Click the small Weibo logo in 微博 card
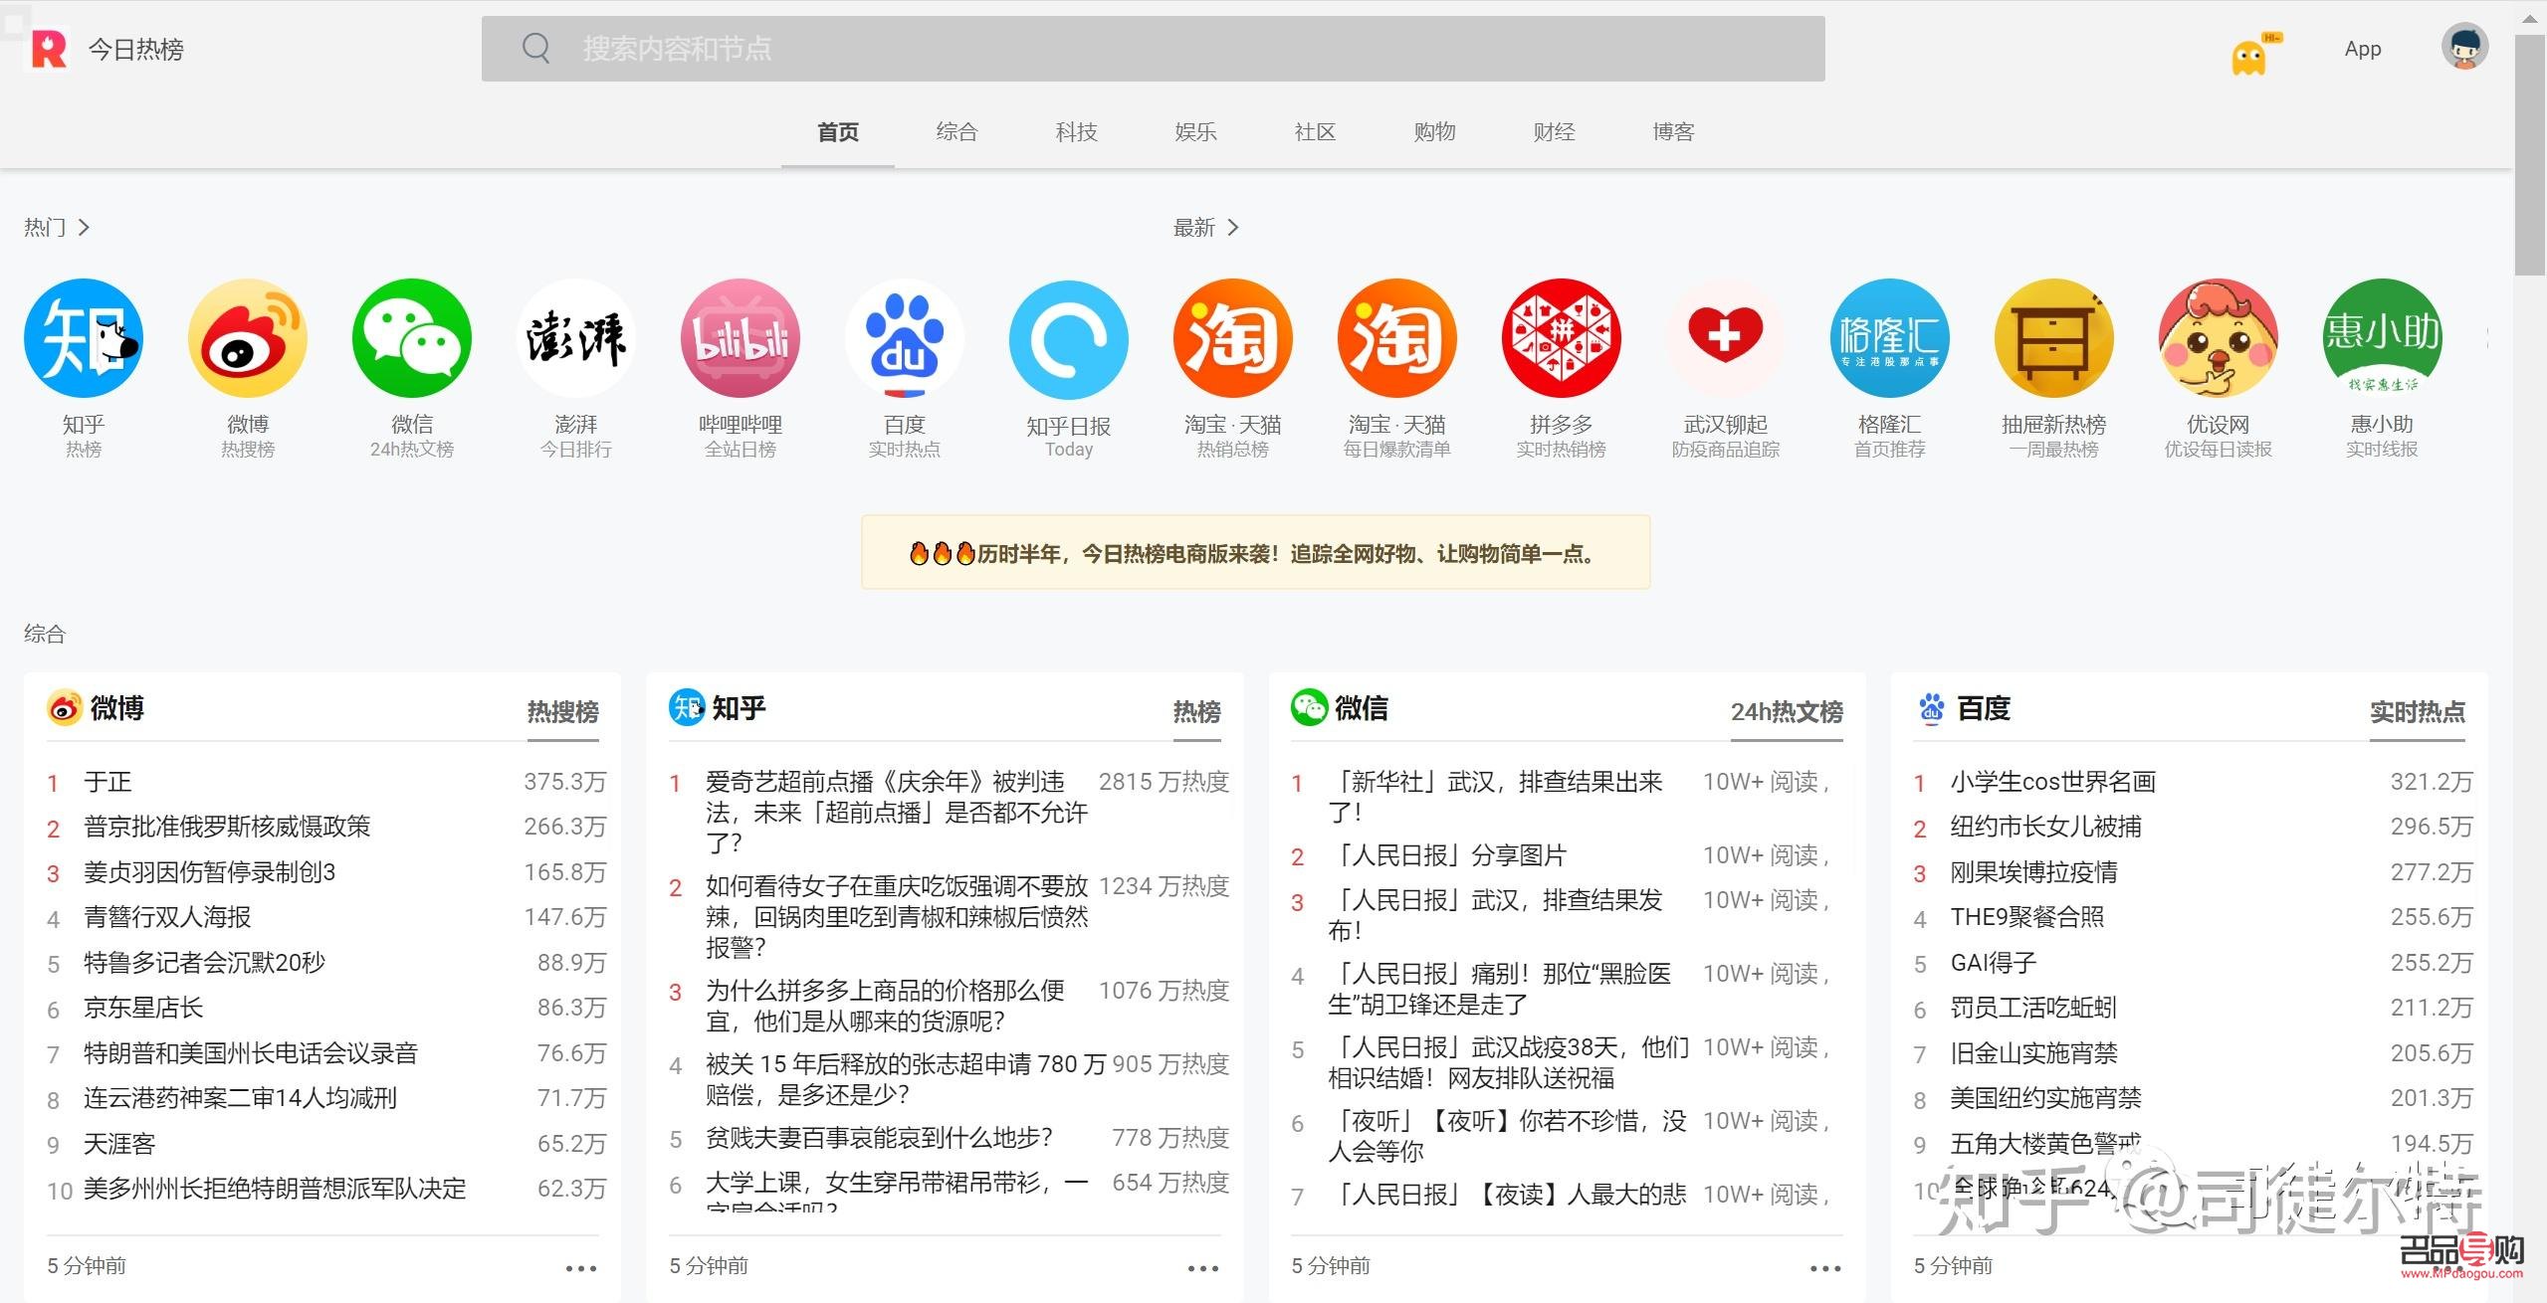Screen dimensions: 2547x1303 [65, 708]
